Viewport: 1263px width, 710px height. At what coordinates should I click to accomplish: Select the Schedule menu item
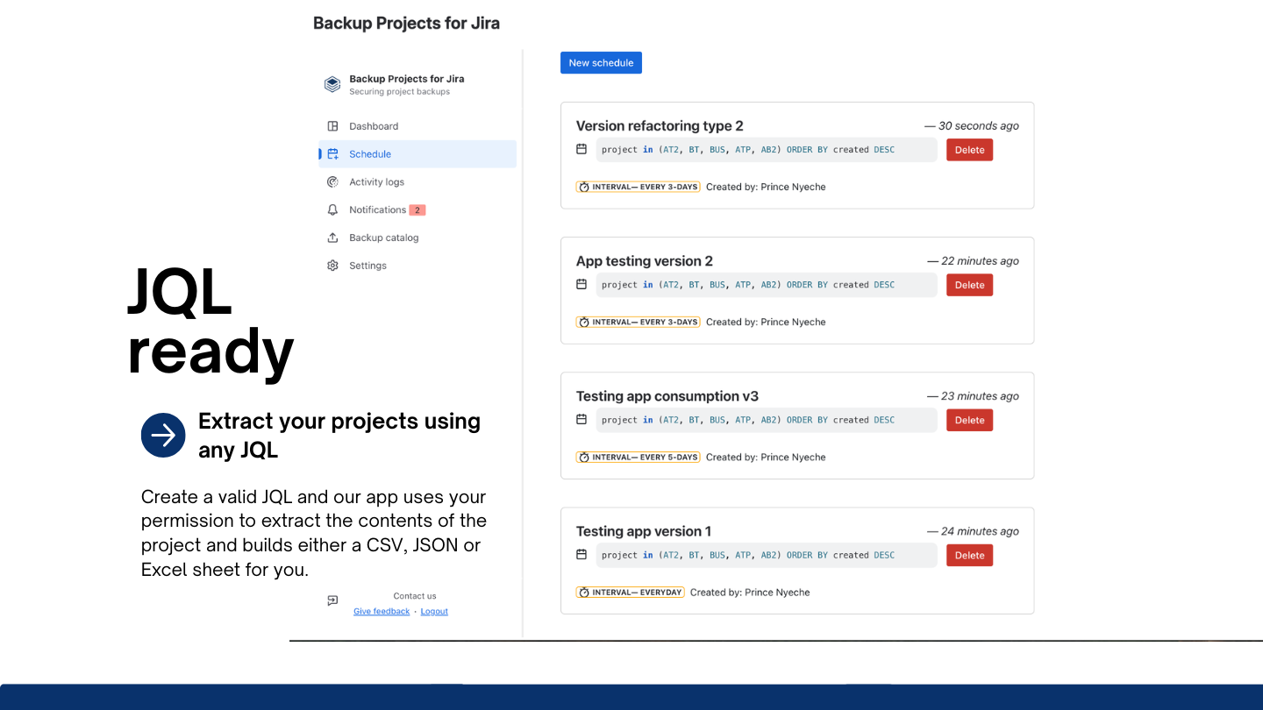pos(417,154)
